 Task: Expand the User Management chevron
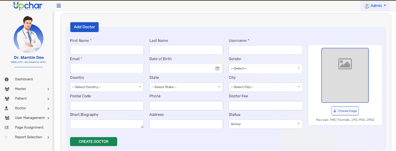pyautogui.click(x=48, y=118)
